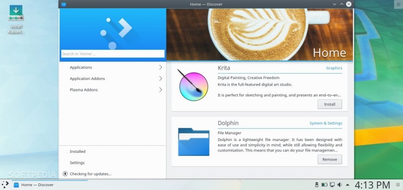
Task: Remove the Dolphin file manager
Action: point(329,159)
